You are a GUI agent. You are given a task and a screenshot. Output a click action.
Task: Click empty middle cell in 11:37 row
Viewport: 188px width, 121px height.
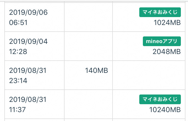click(x=88, y=104)
